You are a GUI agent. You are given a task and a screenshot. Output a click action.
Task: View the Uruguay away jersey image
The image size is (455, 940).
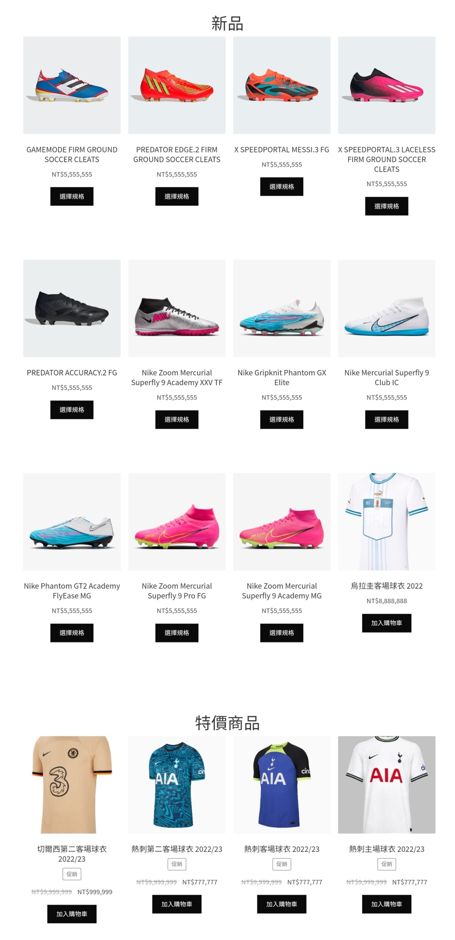tap(386, 521)
